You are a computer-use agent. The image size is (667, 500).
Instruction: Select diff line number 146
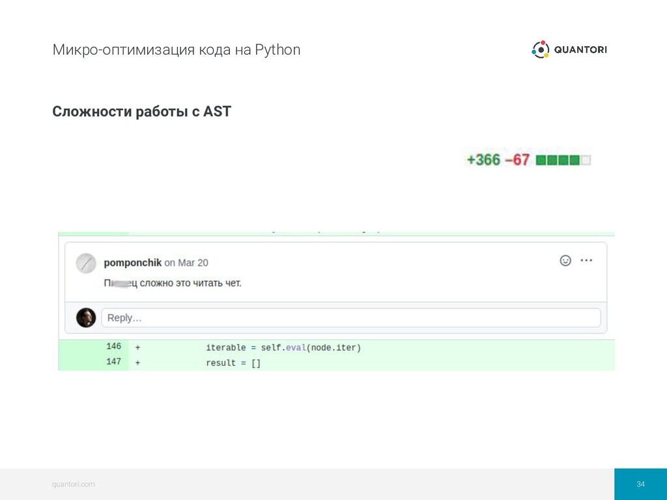tap(113, 346)
